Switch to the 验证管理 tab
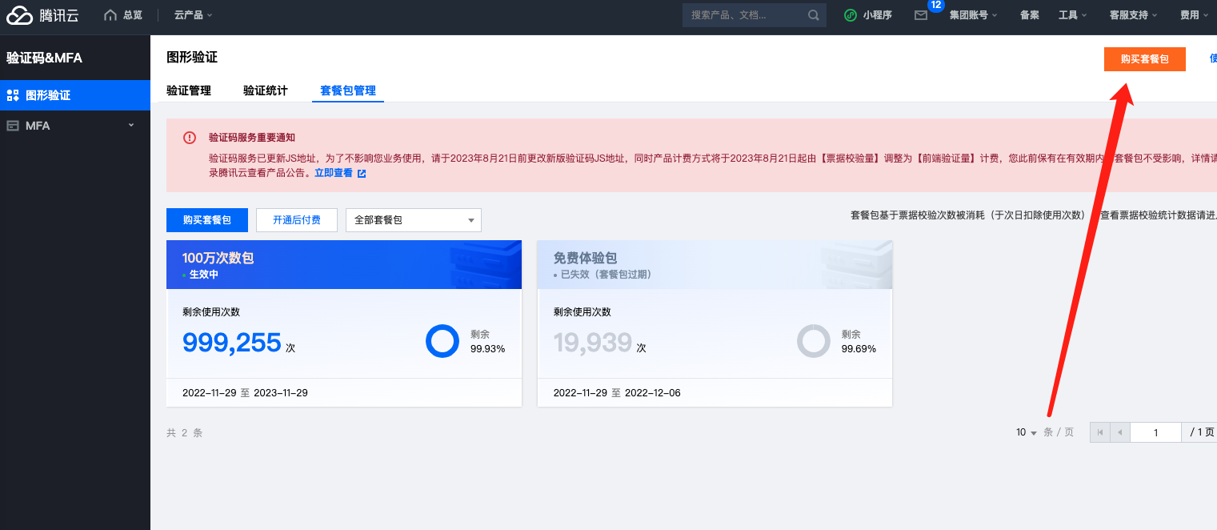1217x530 pixels. coord(189,90)
